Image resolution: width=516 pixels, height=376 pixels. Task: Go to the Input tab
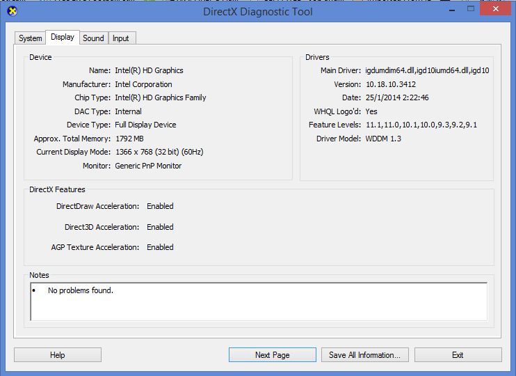coord(121,38)
